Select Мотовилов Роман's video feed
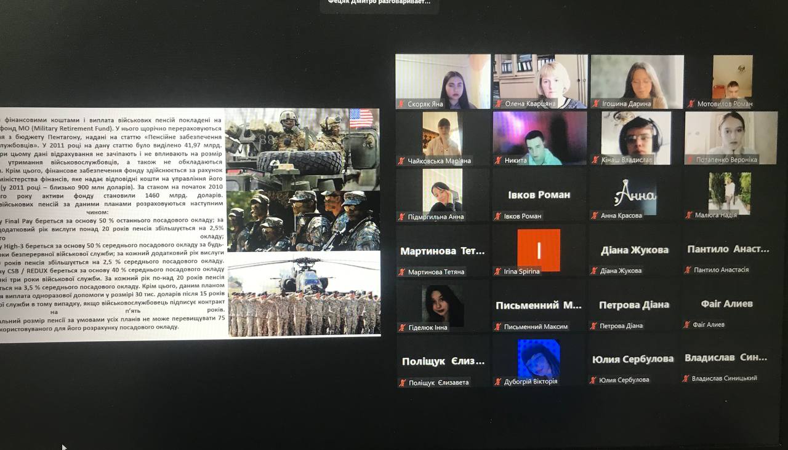Screen dimensions: 788x450 [x=733, y=77]
